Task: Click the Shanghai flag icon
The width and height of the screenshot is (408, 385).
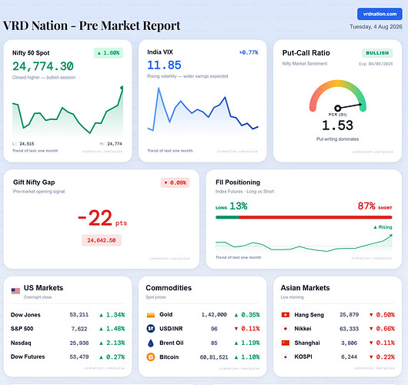Action: [x=286, y=343]
